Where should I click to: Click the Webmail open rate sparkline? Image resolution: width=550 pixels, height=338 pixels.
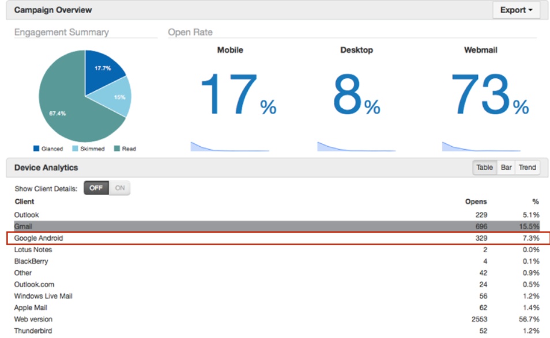pos(481,146)
